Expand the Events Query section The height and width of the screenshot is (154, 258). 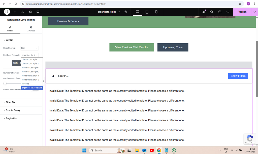[13, 110]
